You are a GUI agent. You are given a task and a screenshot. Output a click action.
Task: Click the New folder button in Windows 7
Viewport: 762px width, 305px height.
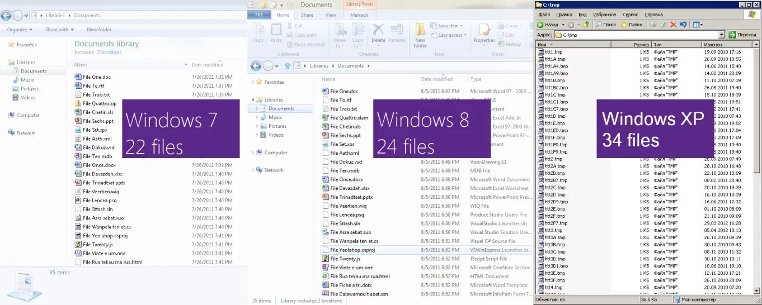(99, 30)
